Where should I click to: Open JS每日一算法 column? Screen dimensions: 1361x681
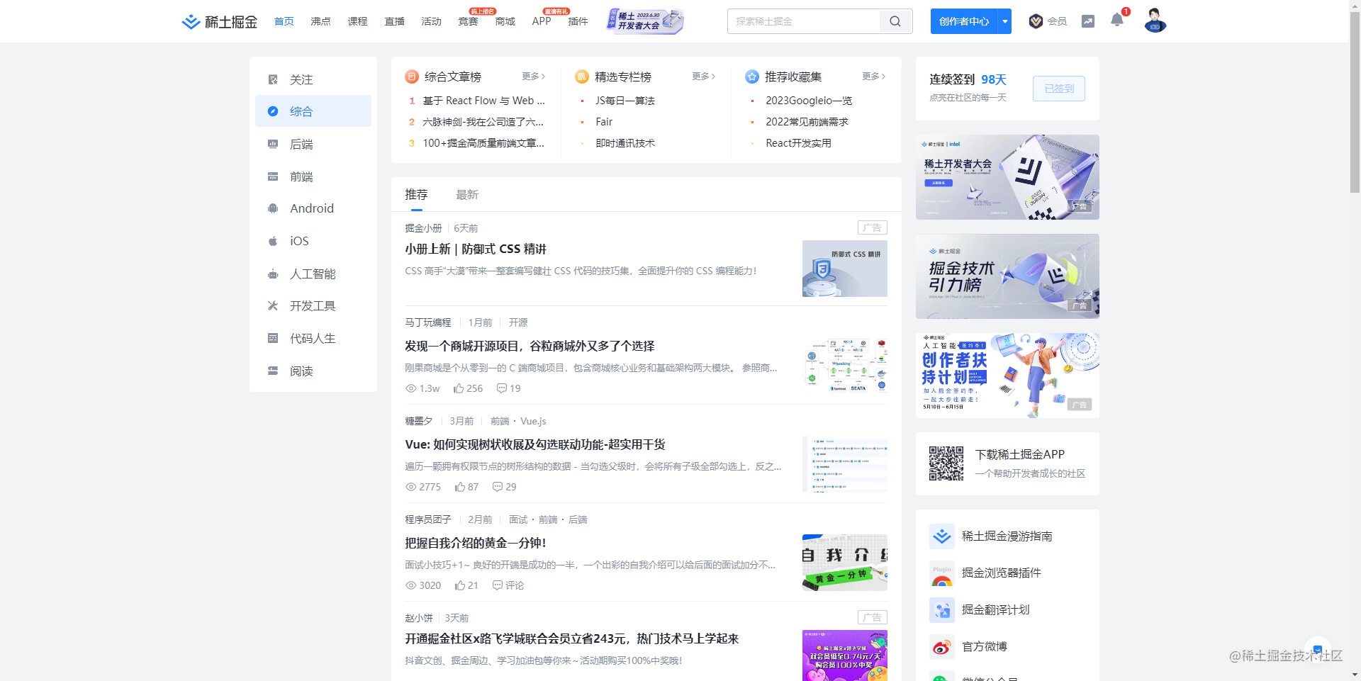coord(625,101)
